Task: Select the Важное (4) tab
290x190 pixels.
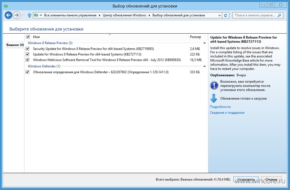Action: pos(15,45)
